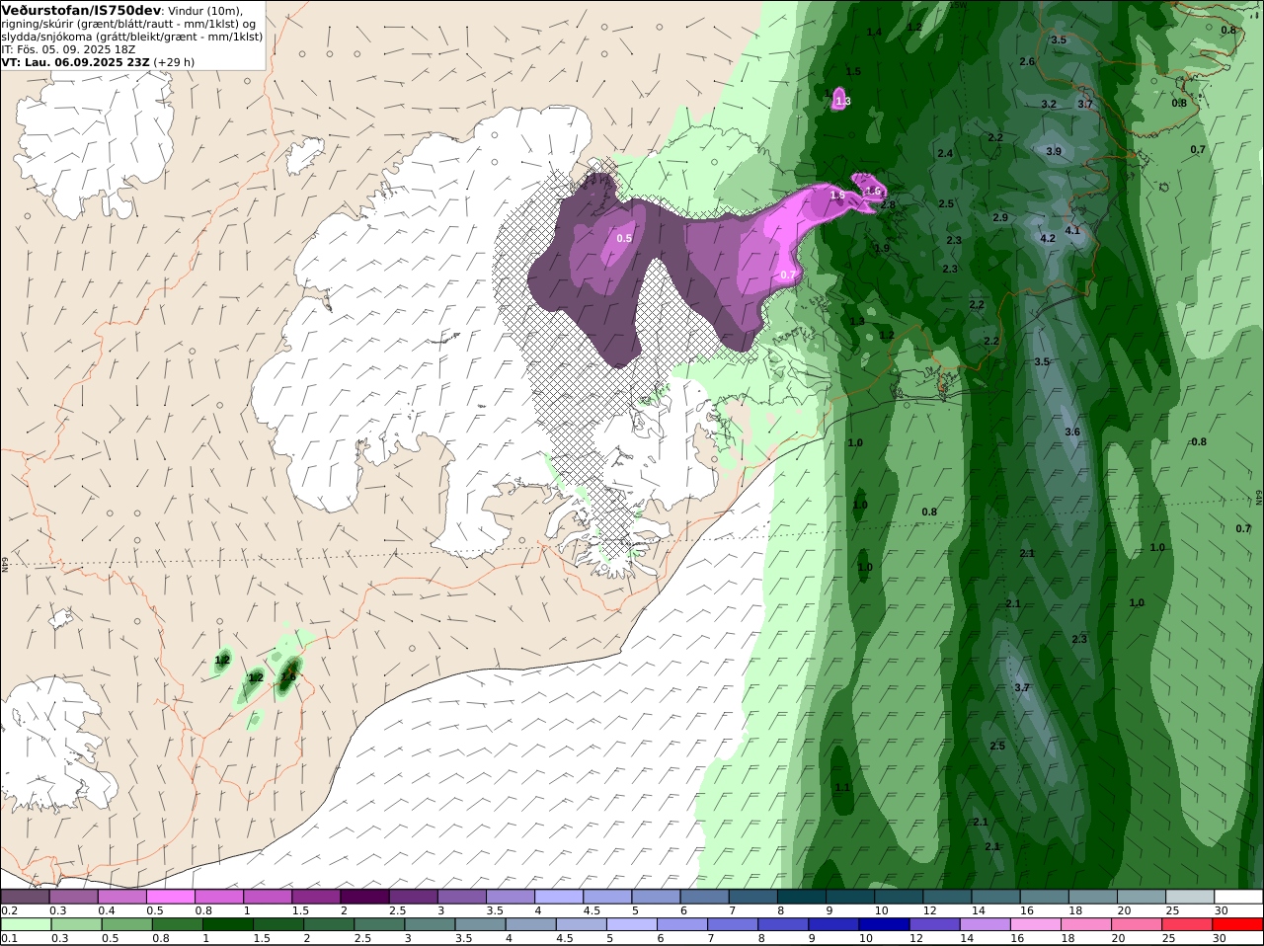This screenshot has width=1264, height=946.
Task: Click the 2.9 precipitation value on the map
Action: (1000, 217)
